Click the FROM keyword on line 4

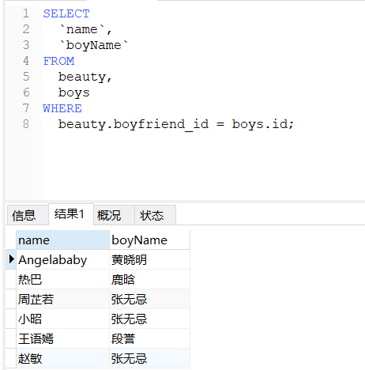(x=58, y=61)
